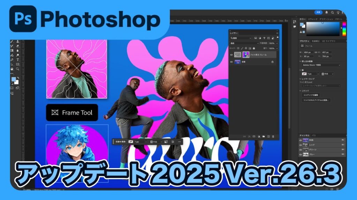Hide the background layer via eye icon
The width and height of the screenshot is (357, 200).
231,62
